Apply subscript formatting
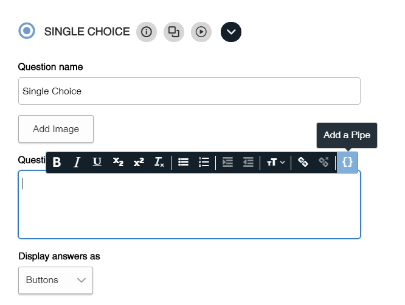This screenshot has width=405, height=305. tap(118, 162)
